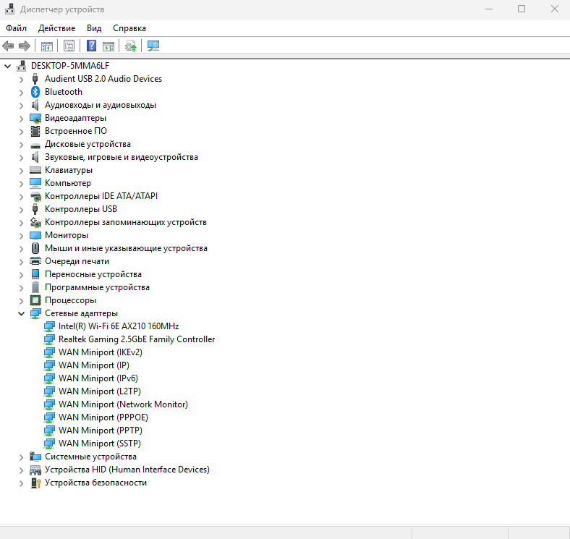Click the Properties toolbar icon
The height and width of the screenshot is (539, 570).
69,46
